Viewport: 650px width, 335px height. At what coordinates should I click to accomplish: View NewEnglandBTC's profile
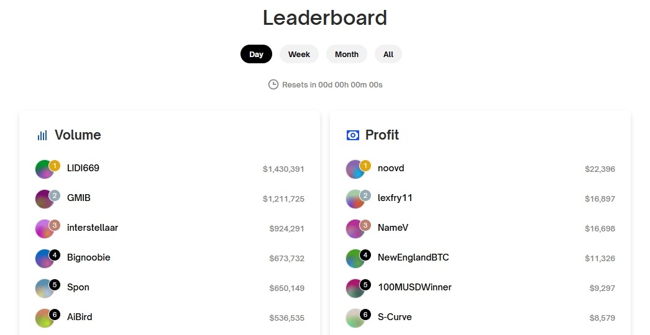point(413,257)
